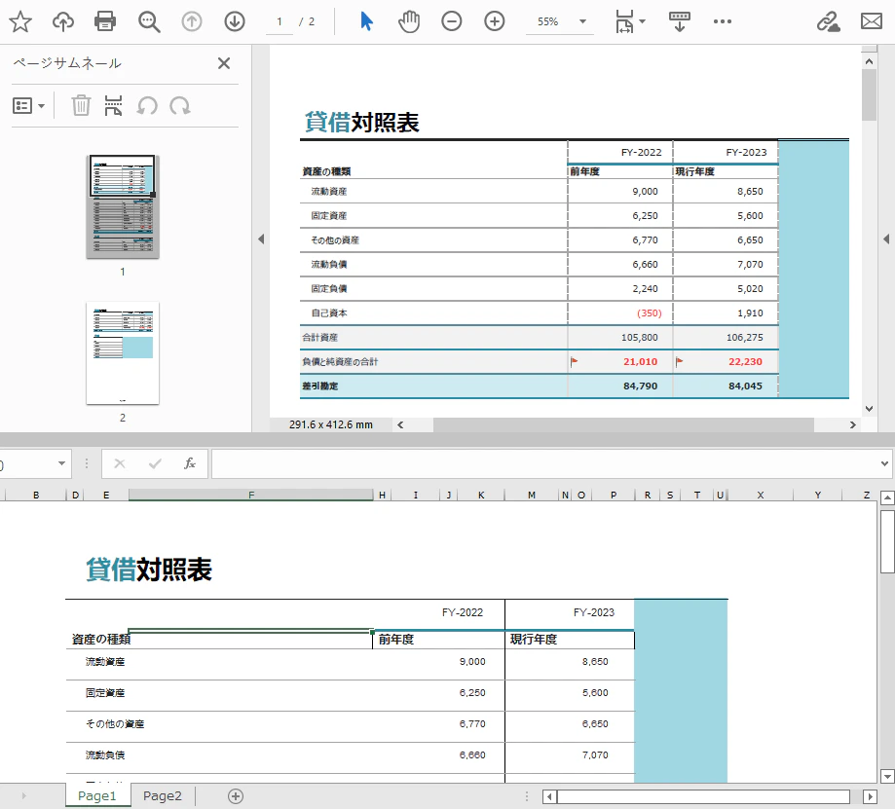Rotate page counterclockwise in thumbnails panel
The image size is (895, 809).
148,105
